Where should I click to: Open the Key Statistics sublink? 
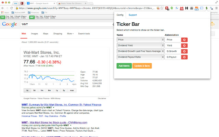pyautogui.click(x=51, y=116)
